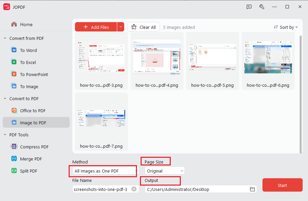Click the red Start button
Image resolution: width=308 pixels, height=201 pixels.
pos(282,185)
